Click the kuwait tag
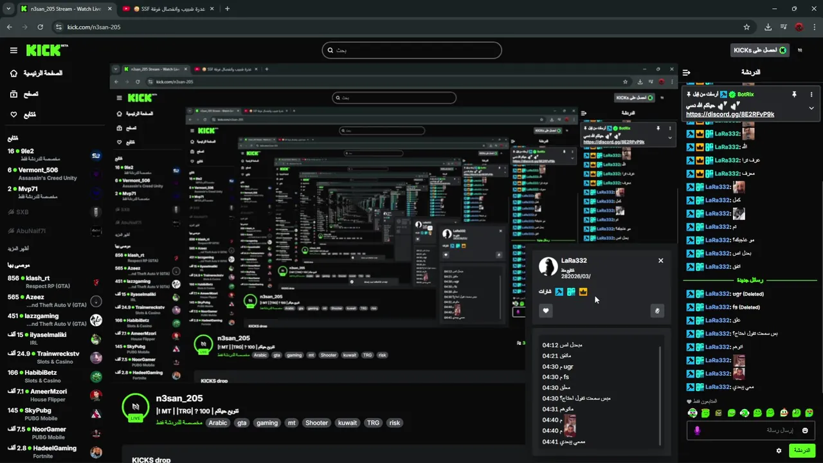 coord(347,422)
